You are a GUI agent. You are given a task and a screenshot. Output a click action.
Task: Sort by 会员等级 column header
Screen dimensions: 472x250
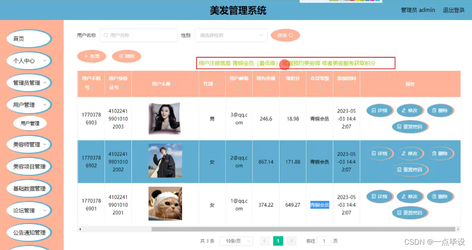(319, 83)
